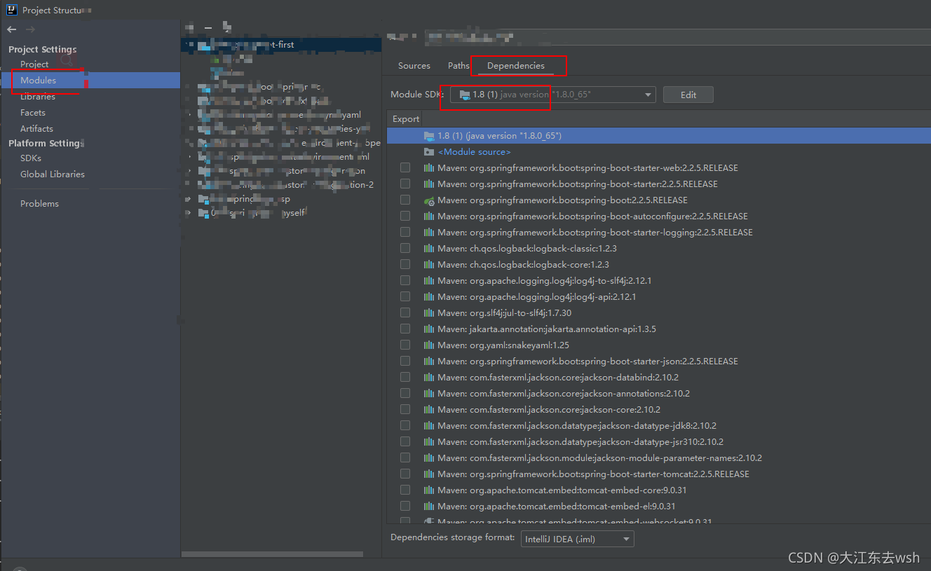Open Global Libraries settings
This screenshot has width=931, height=571.
click(53, 174)
